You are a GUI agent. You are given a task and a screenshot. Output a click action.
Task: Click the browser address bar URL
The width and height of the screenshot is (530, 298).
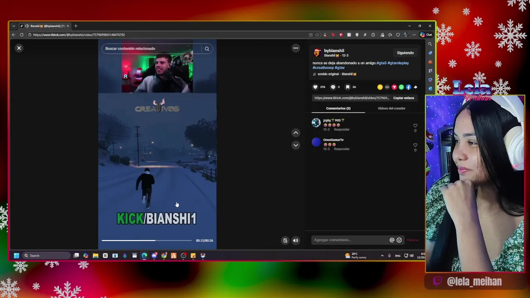tap(79, 35)
